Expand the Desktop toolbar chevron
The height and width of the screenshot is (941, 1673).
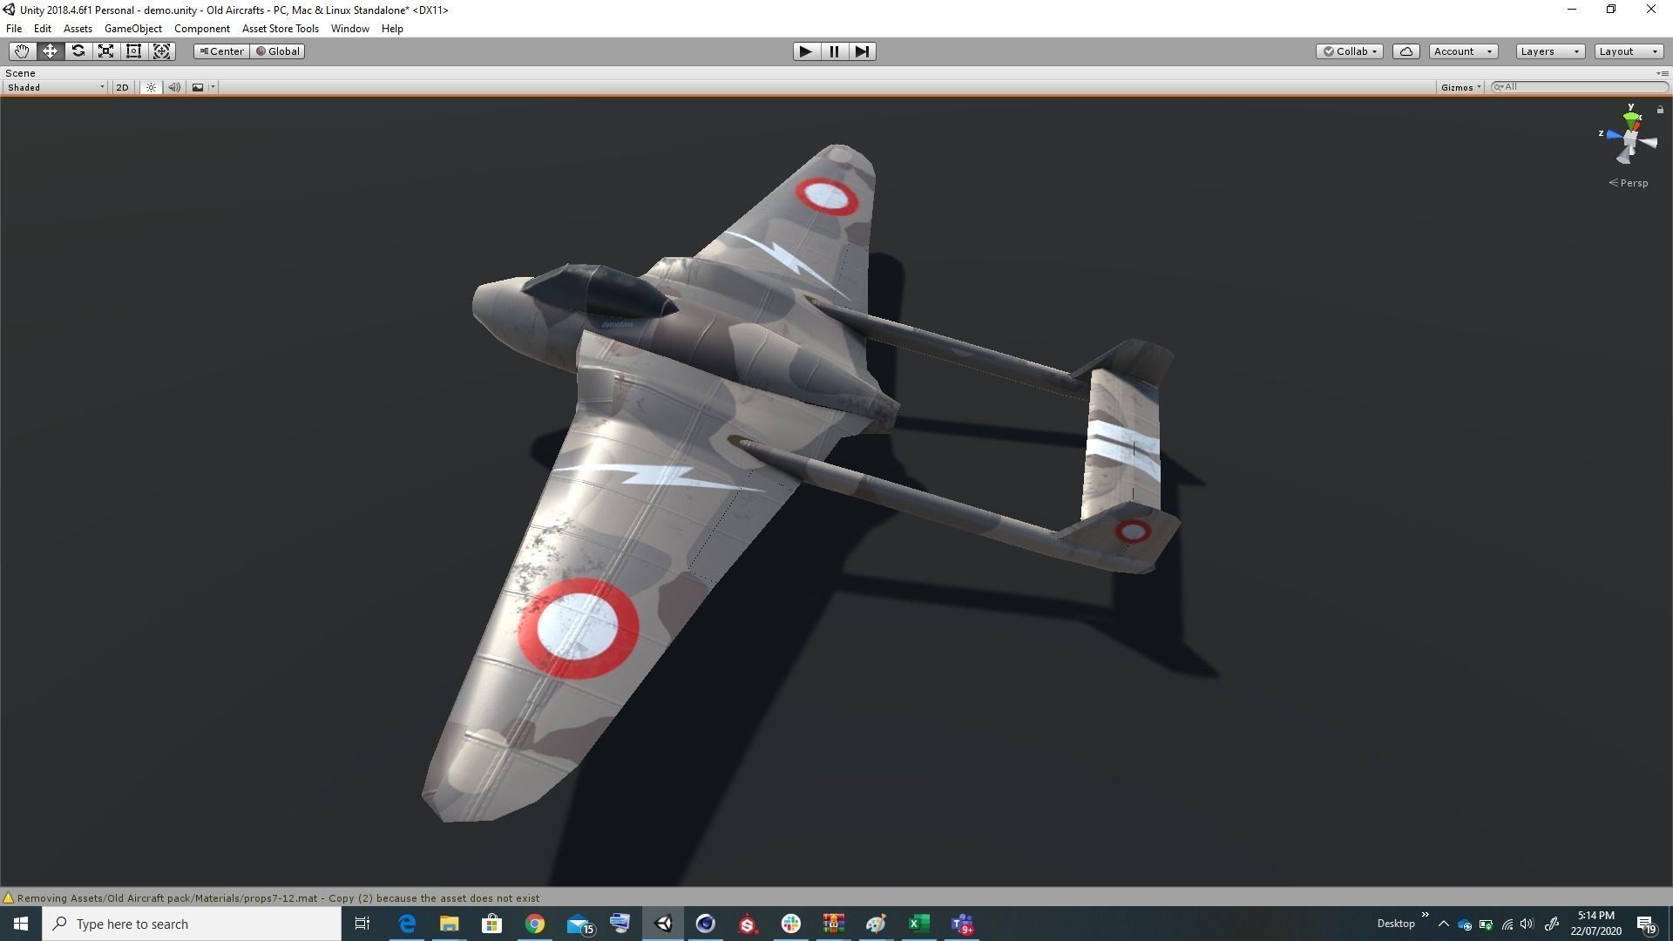[x=1426, y=915]
